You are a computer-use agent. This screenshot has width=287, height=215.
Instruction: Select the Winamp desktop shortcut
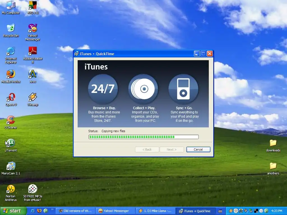tap(33, 99)
